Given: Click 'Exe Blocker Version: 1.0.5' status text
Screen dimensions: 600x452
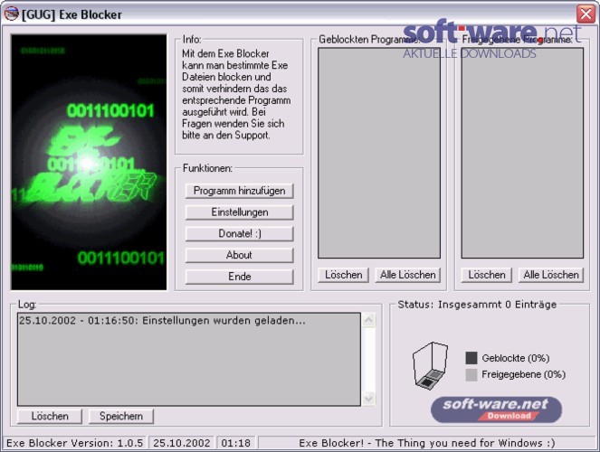Looking at the screenshot, I should 74,443.
